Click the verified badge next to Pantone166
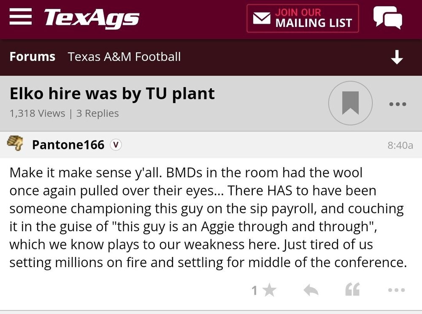This screenshot has width=422, height=314. 116,145
